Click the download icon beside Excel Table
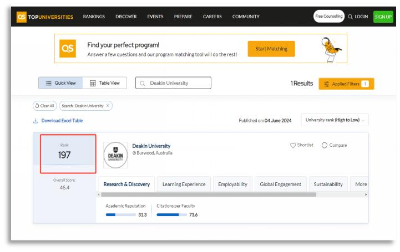 pyautogui.click(x=36, y=121)
